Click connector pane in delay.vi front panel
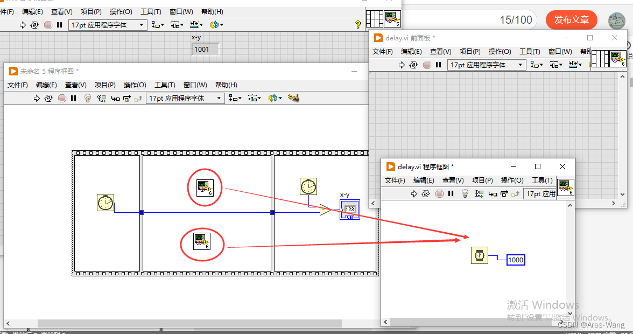Viewport: 633px width, 334px height. point(600,59)
